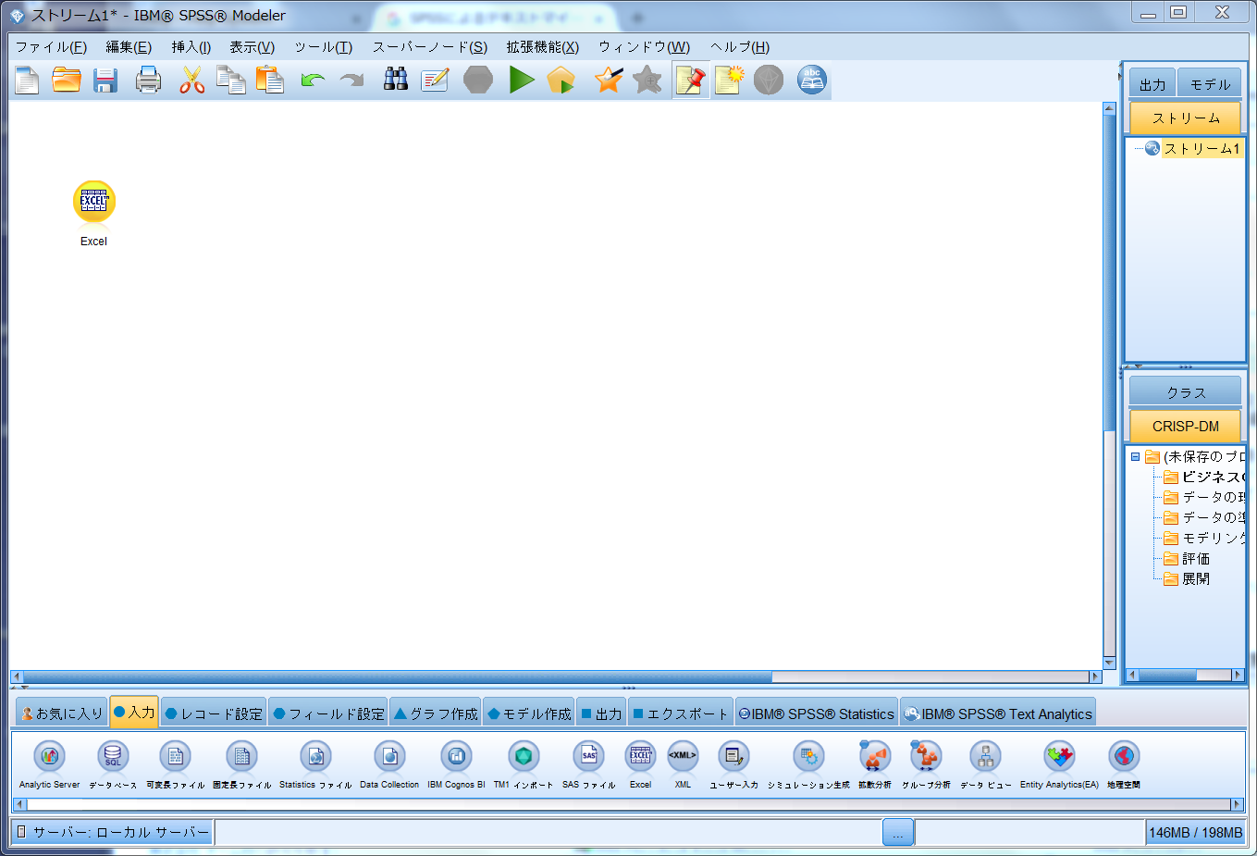Run the stream with the green play button
1257x856 pixels.
pos(522,81)
